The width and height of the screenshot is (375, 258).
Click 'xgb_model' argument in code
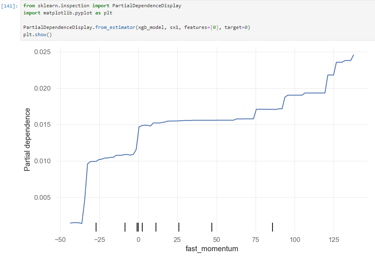tap(151, 27)
